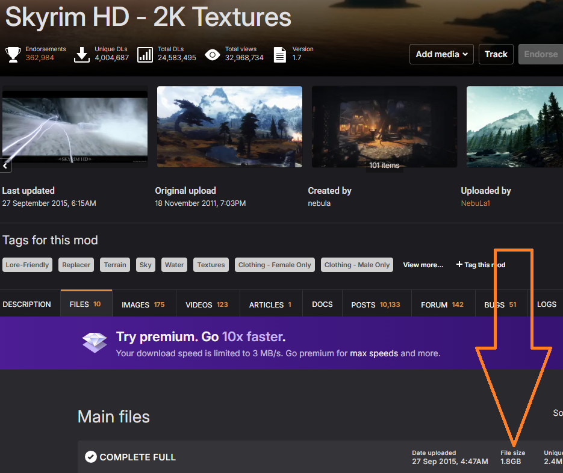Click the Try premium headline

point(201,337)
